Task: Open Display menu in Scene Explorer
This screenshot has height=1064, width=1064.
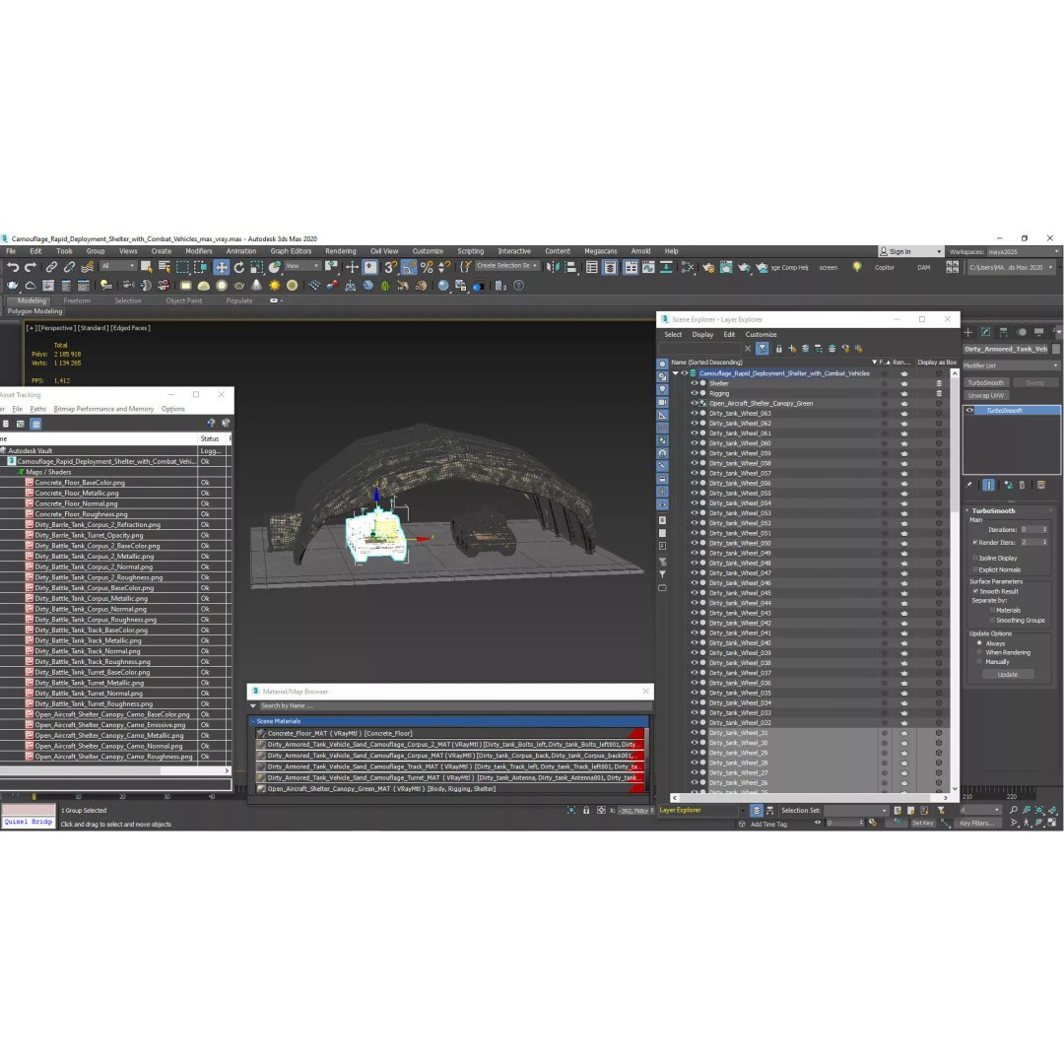Action: click(702, 335)
